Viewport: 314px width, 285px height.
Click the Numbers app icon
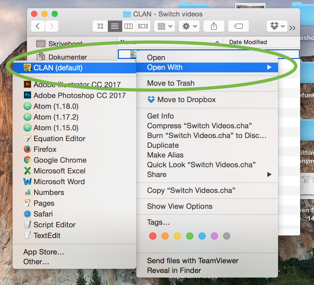27,192
